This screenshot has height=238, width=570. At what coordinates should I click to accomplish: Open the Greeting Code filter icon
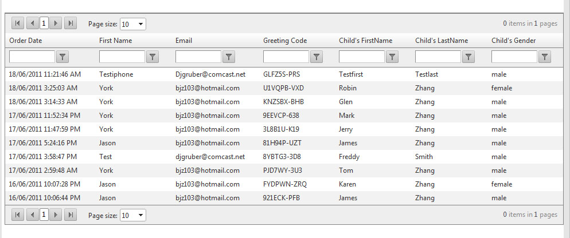[x=317, y=57]
